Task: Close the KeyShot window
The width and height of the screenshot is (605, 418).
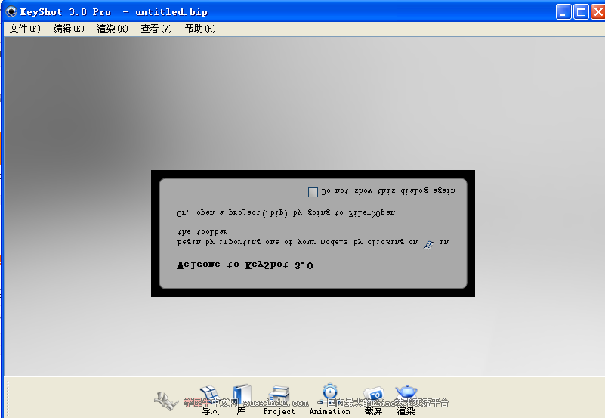Action: 598,11
